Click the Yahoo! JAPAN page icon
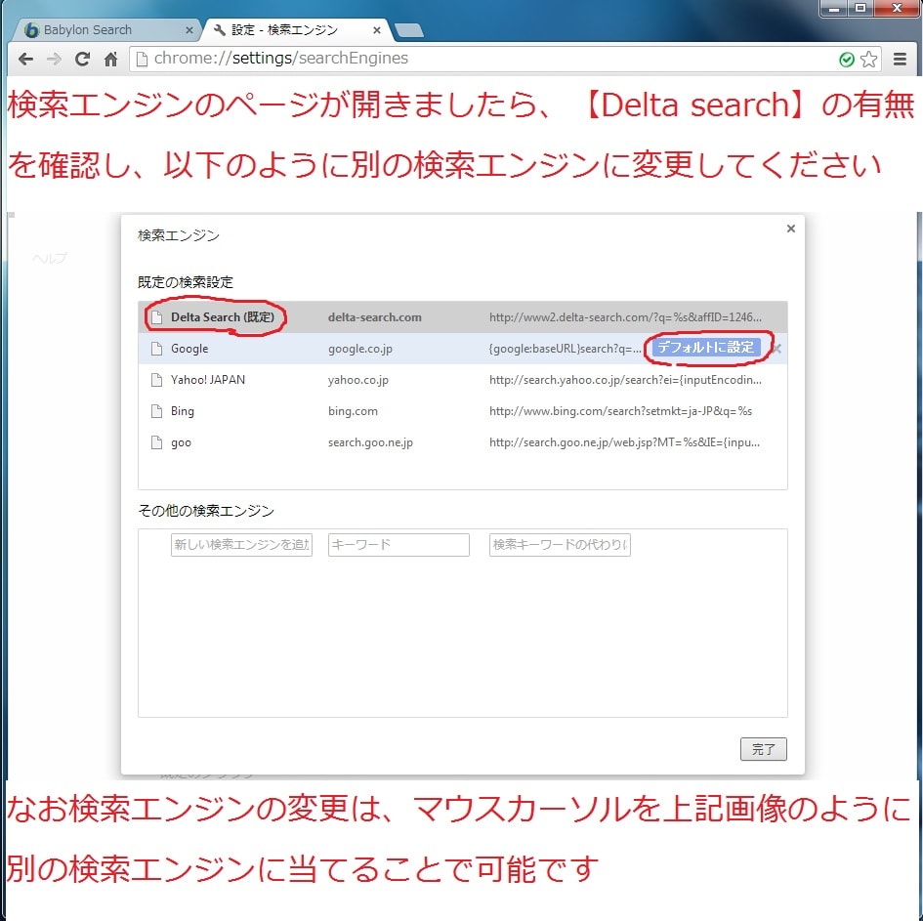923x921 pixels. pos(156,380)
